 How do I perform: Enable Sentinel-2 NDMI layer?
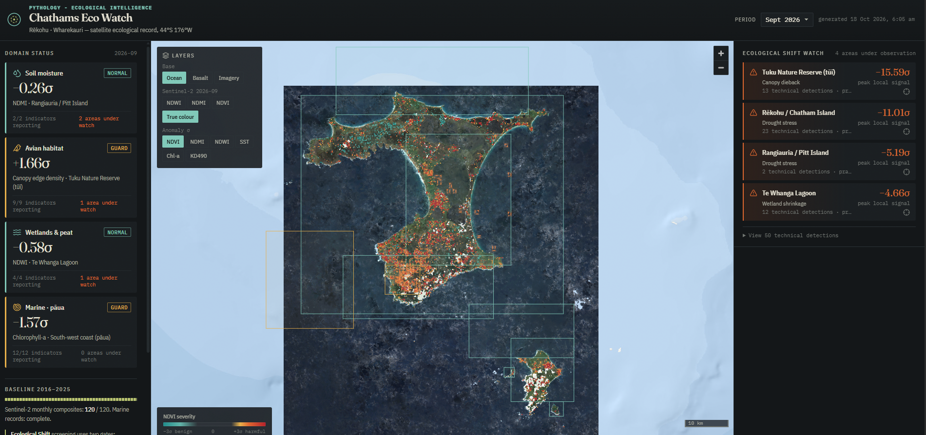tap(199, 103)
